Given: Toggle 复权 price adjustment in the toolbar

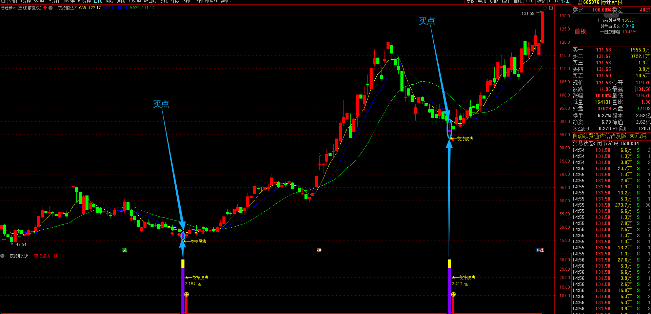Looking at the screenshot, I should pos(471,1).
